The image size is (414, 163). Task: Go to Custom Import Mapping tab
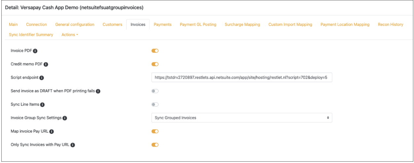coord(290,24)
